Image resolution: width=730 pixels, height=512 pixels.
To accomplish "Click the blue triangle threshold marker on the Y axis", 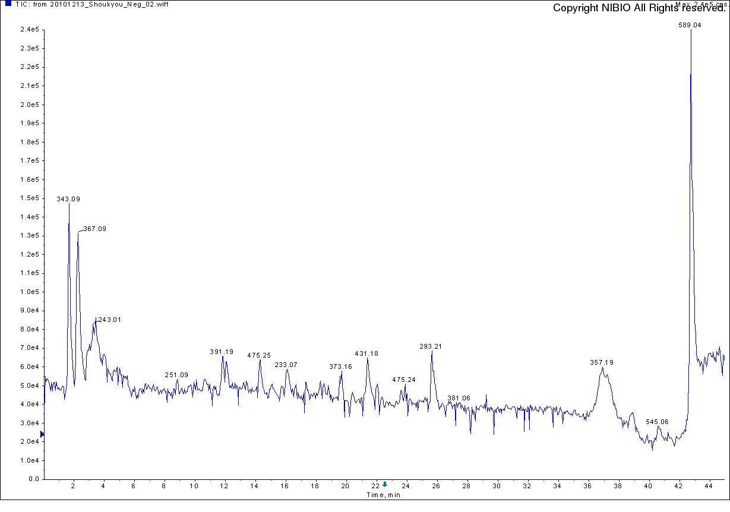I will click(x=42, y=434).
